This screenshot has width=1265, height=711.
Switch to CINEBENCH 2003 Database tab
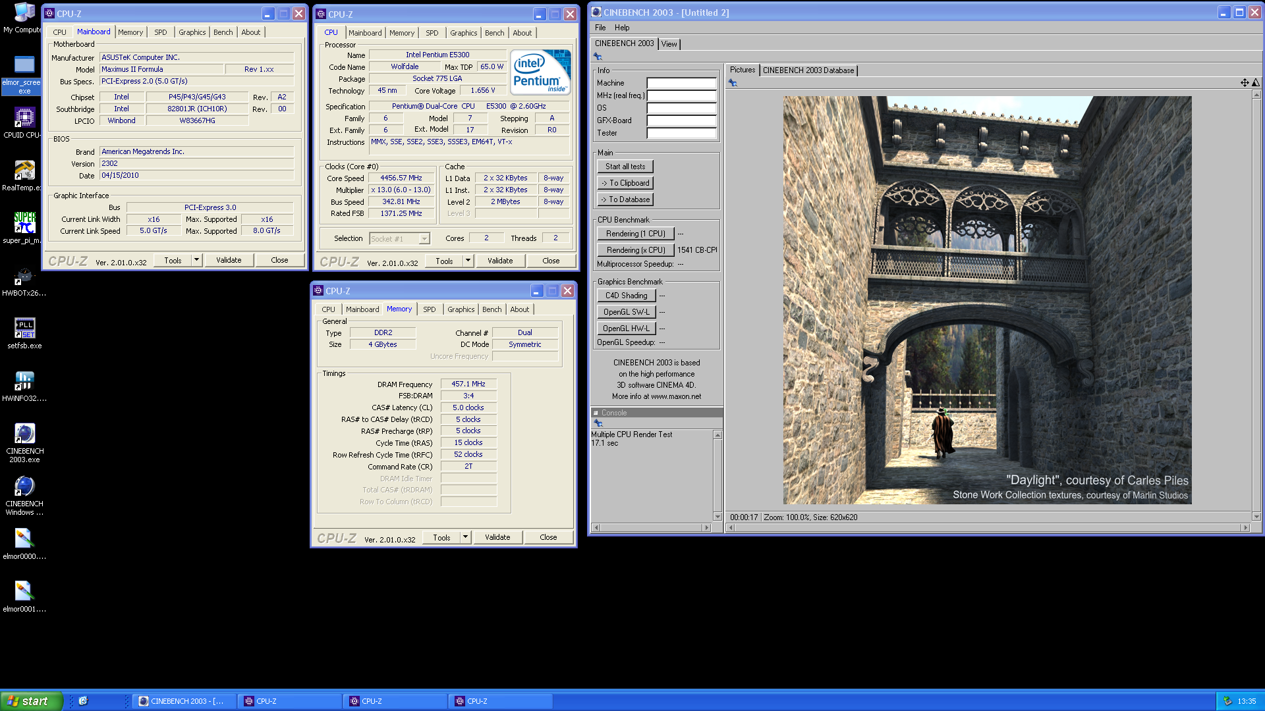coord(808,70)
